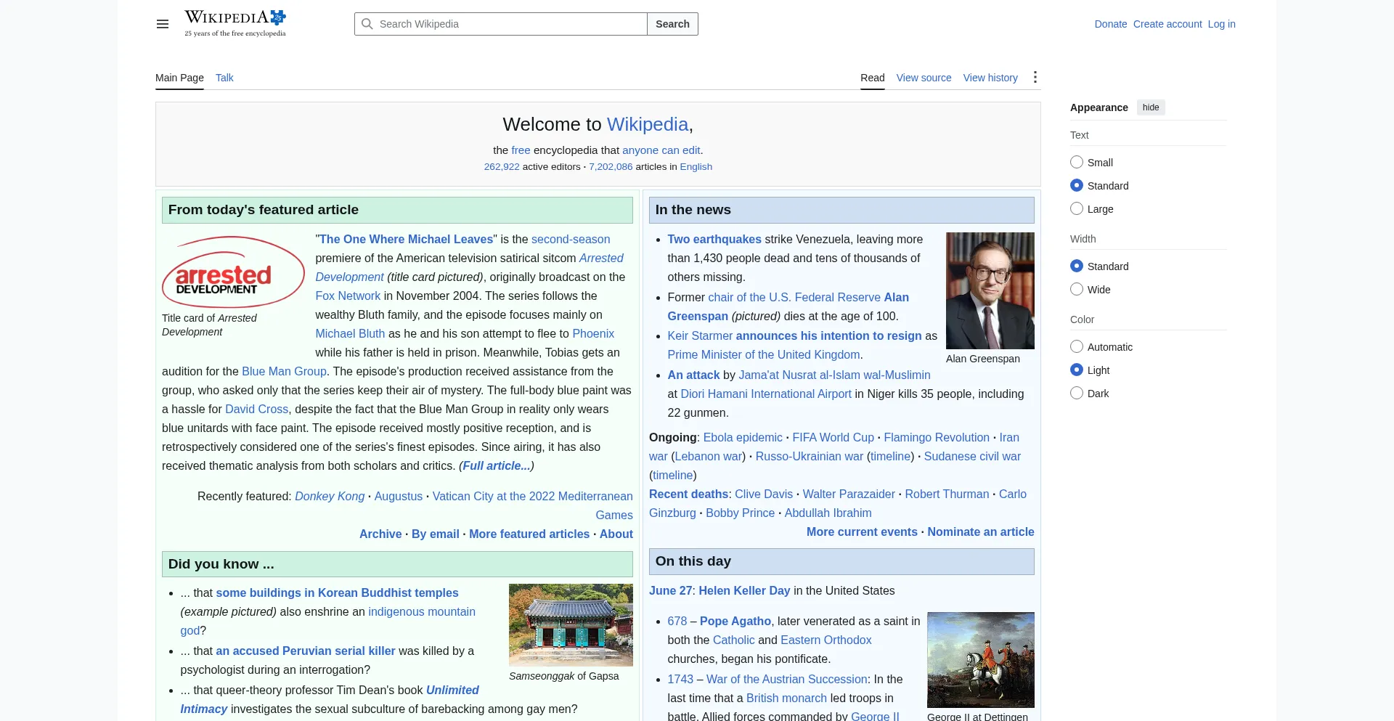The image size is (1394, 721).
Task: Switch to the Read tab
Action: pos(873,78)
